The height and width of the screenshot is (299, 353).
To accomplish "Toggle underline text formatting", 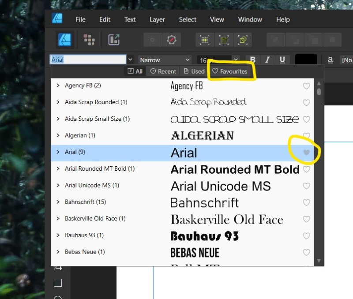I will point(282,60).
